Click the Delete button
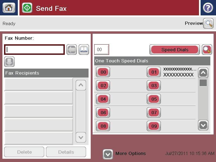The width and height of the screenshot is (216, 162). coord(24,152)
